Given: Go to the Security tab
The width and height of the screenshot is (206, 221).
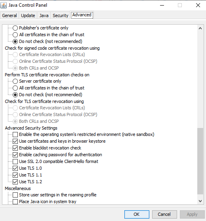Looking at the screenshot, I should click(61, 16).
